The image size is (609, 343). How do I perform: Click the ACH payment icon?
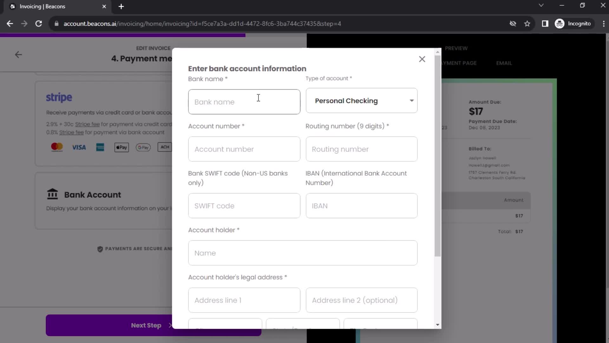tap(165, 147)
